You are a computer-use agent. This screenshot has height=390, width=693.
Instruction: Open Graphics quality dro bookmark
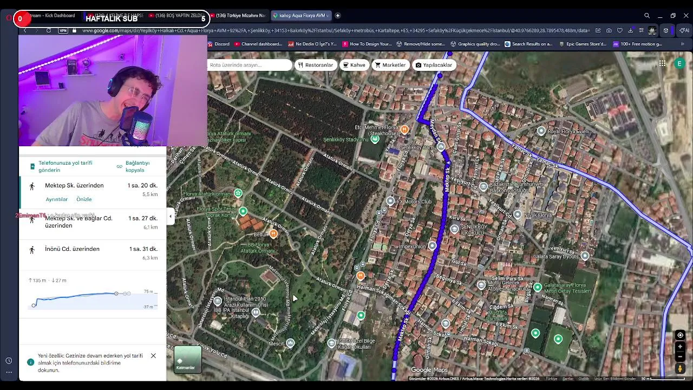pyautogui.click(x=475, y=44)
